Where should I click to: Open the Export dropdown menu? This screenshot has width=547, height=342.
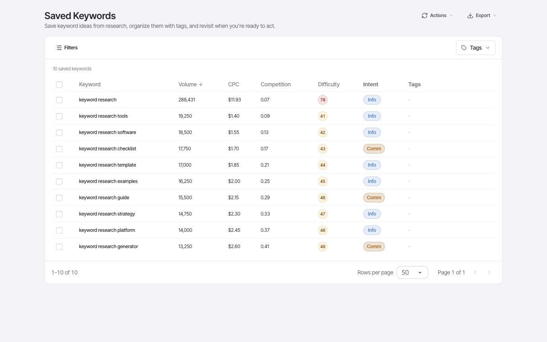[x=482, y=16]
